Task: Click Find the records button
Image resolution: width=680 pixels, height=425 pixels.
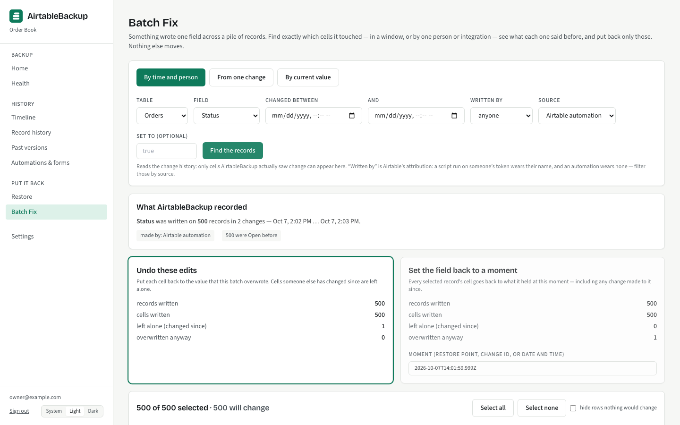Action: click(233, 151)
